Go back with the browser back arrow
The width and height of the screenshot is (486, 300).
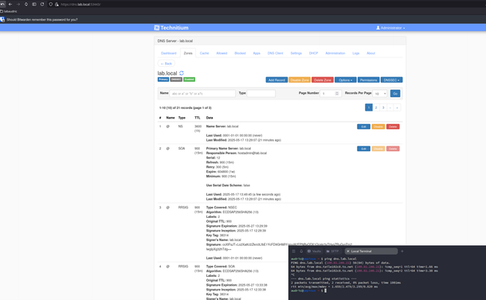(x=10, y=4)
